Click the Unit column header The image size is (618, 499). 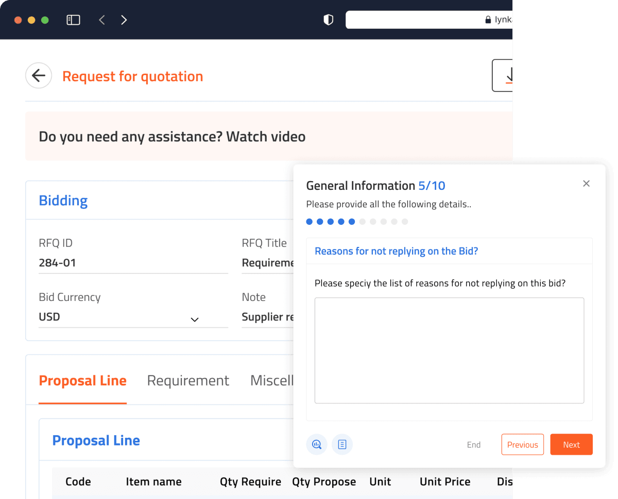(380, 482)
